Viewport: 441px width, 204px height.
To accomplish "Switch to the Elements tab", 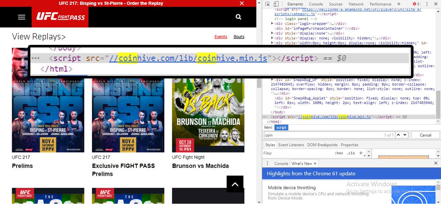I will (295, 4).
